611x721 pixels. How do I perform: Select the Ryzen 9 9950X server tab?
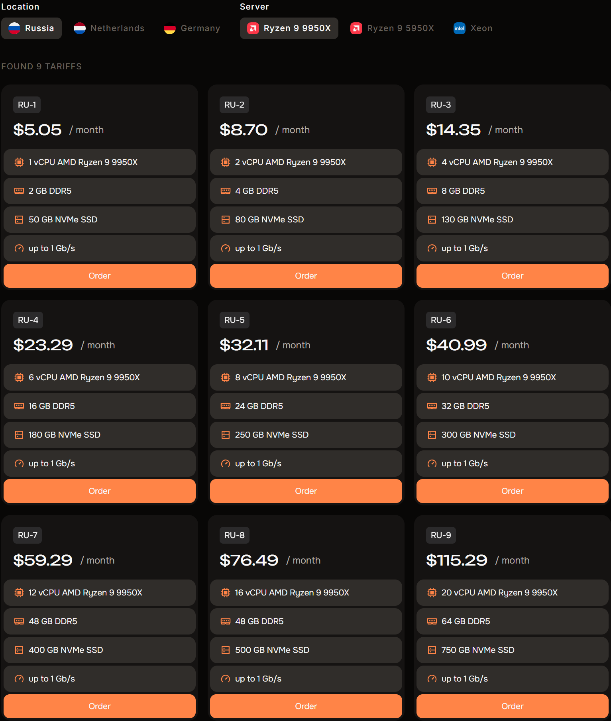[289, 28]
